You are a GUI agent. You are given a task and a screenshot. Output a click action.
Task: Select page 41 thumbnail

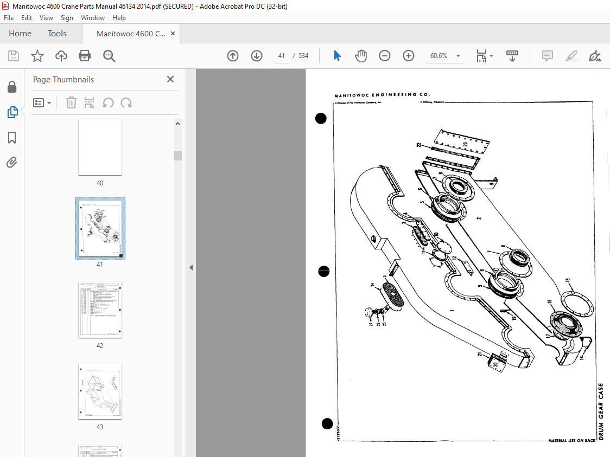click(100, 229)
